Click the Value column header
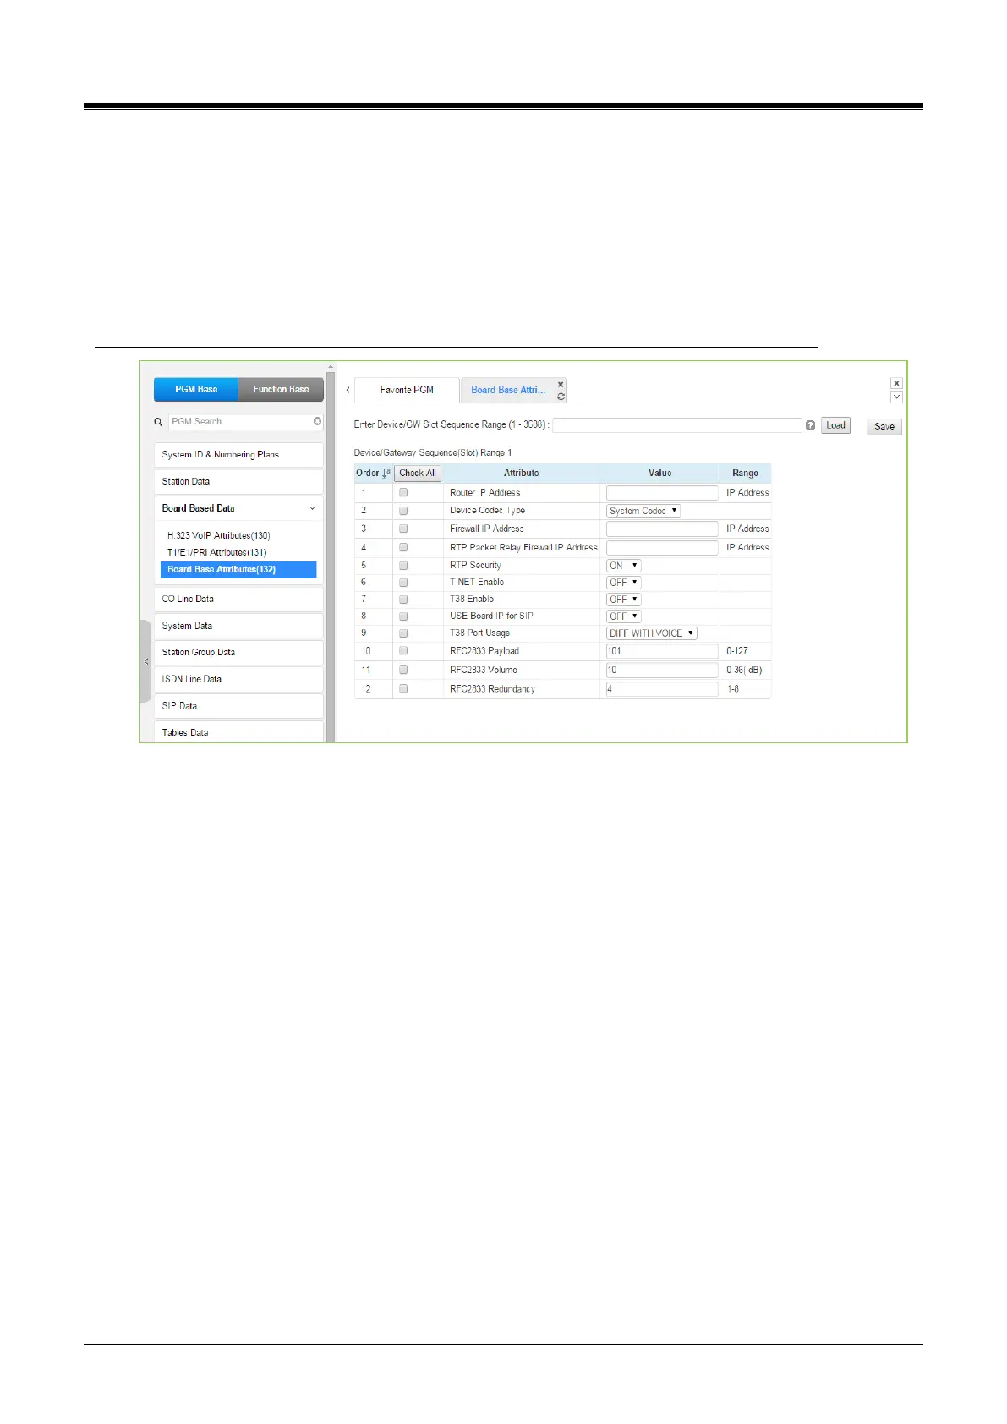The image size is (1007, 1424). 660,474
